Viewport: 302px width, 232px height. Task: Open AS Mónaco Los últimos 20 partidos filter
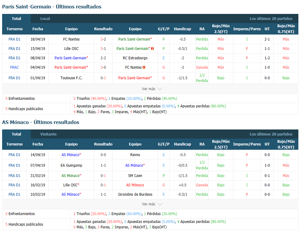tap(271, 134)
